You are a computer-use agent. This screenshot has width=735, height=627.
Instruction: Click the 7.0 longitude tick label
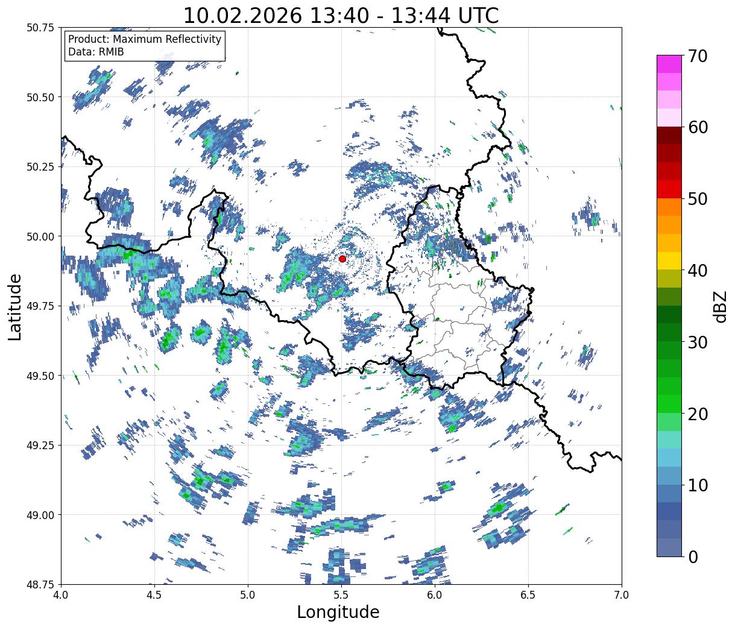point(622,595)
